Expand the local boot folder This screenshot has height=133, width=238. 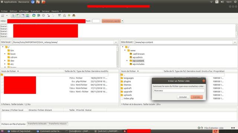tap(5, 54)
